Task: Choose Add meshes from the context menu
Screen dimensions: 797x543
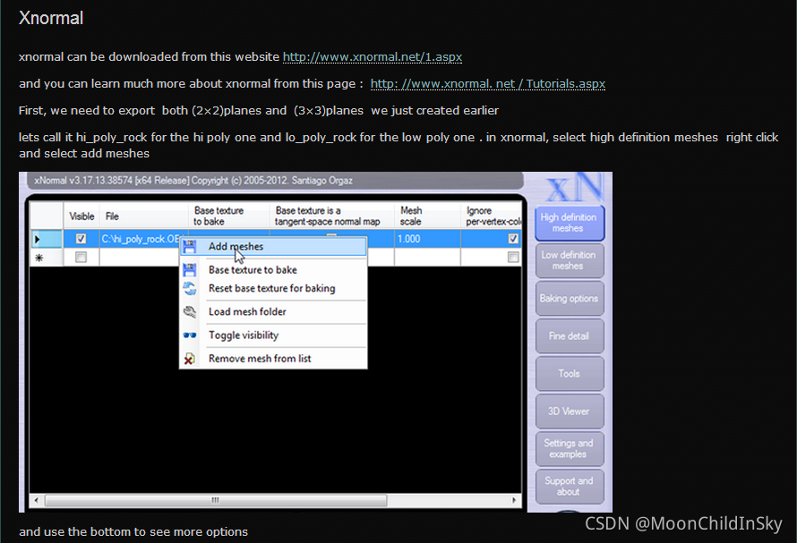Action: (273, 246)
